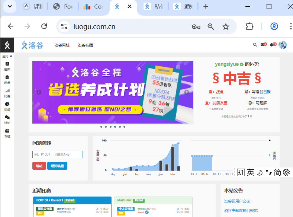Viewport: 293px width, 217px height.
Task: Open 记录 records in sidebar
Action: [7, 106]
